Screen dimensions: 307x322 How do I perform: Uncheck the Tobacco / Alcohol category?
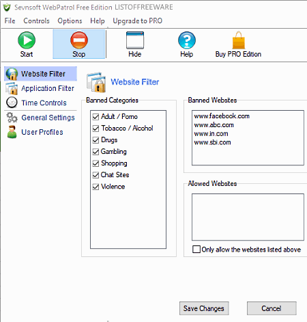96,129
